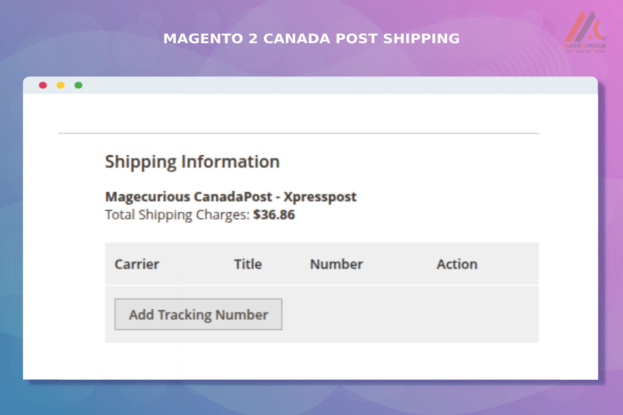Click the Magecurious CanadaPost carrier name
Viewport: 623px width, 415px height.
point(189,197)
